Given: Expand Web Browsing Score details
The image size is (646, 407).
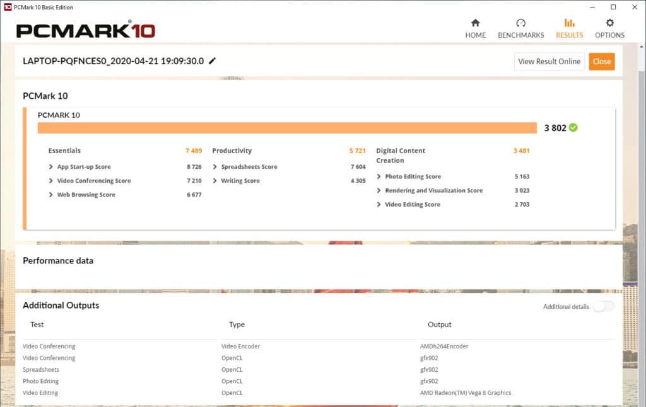Looking at the screenshot, I should (x=50, y=195).
